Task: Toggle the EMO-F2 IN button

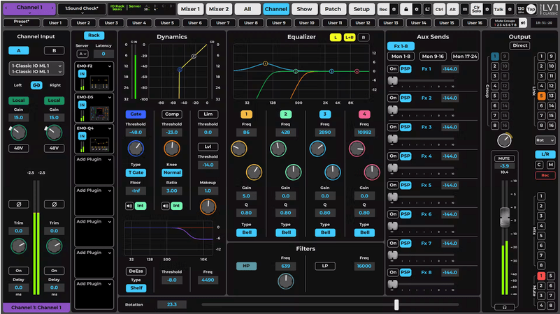Action: 82,74
